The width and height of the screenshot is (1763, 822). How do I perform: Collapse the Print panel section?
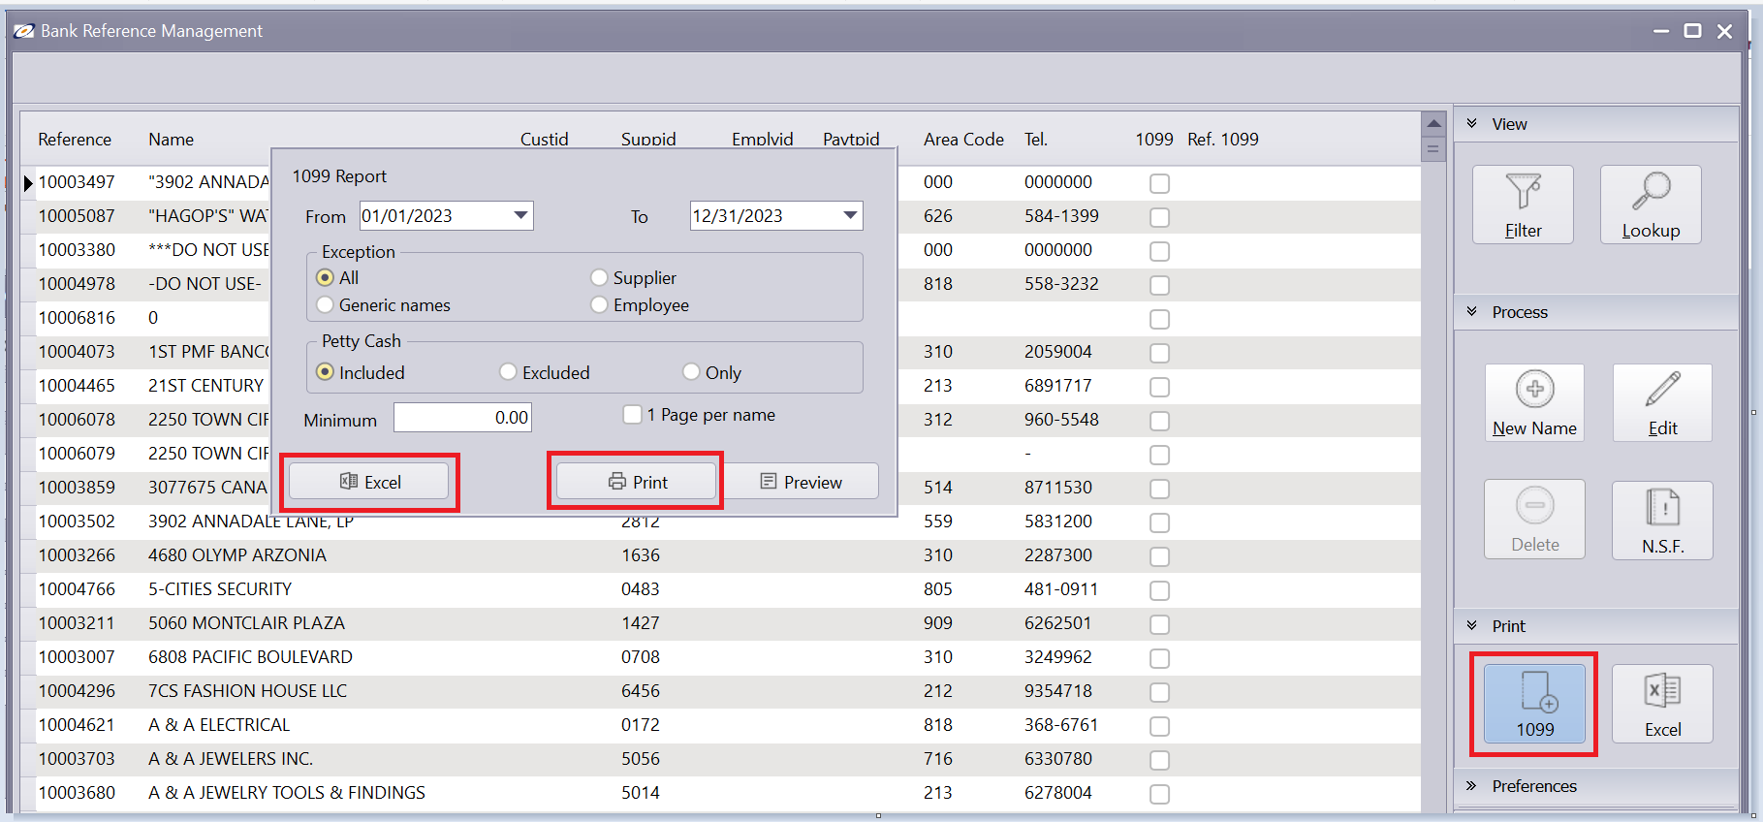tap(1472, 625)
